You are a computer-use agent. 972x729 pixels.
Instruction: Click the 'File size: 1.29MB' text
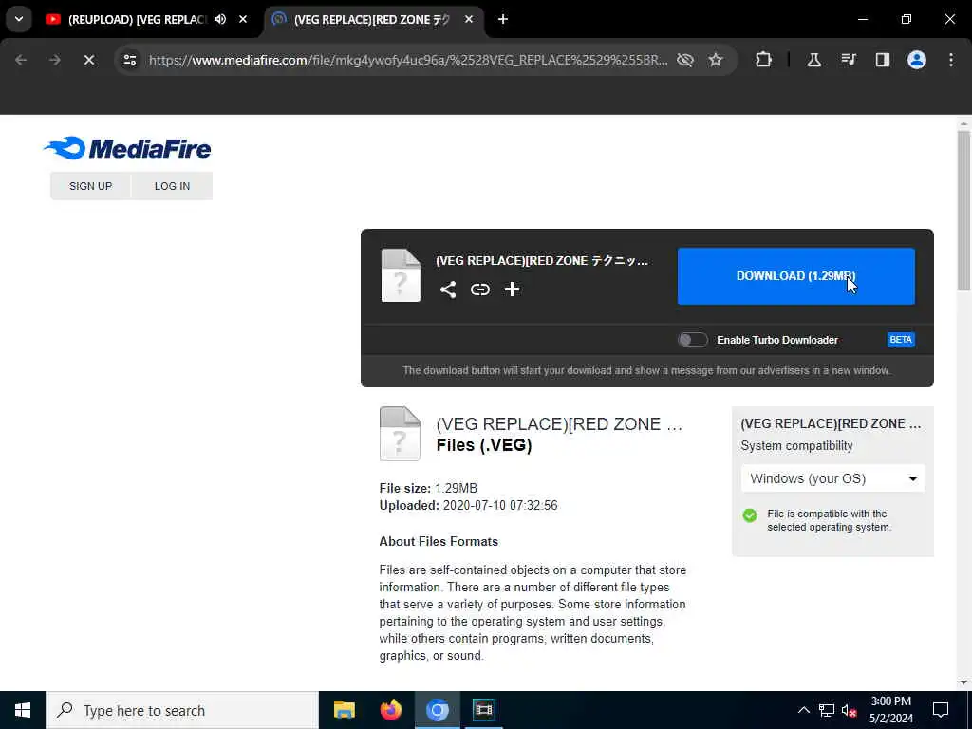(x=428, y=488)
